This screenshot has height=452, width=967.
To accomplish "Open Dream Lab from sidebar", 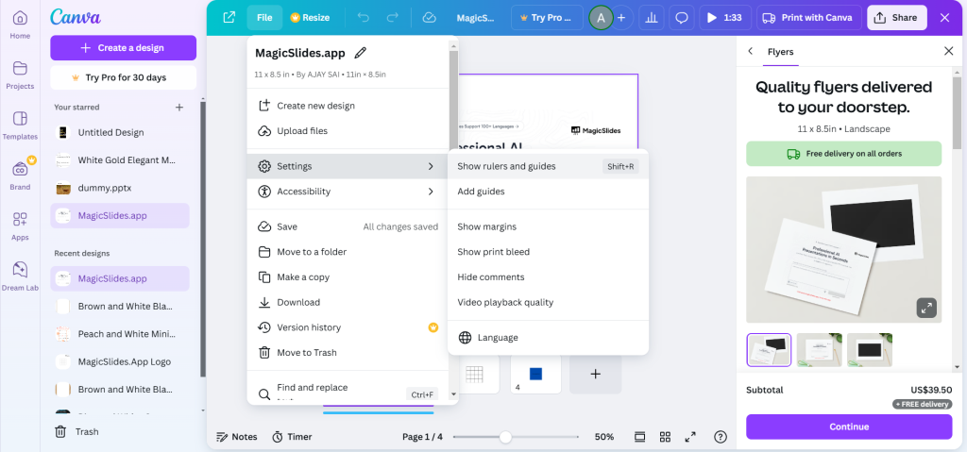I will click(20, 276).
